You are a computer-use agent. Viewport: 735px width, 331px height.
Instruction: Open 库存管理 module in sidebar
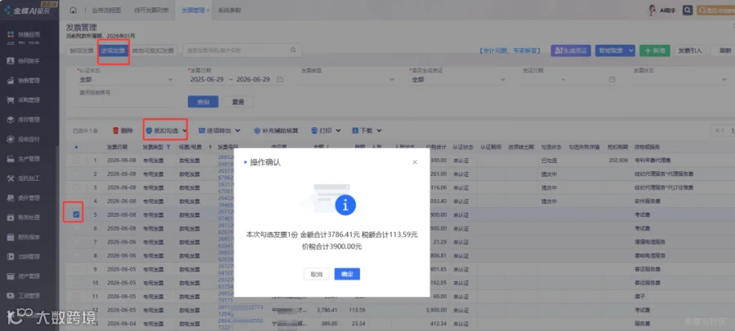coord(24,120)
